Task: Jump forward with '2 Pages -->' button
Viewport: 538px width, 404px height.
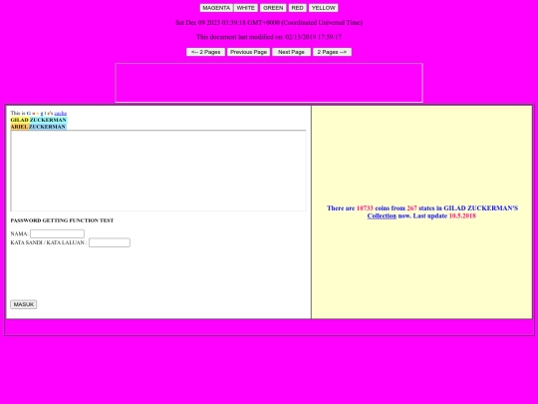Action: pyautogui.click(x=332, y=52)
